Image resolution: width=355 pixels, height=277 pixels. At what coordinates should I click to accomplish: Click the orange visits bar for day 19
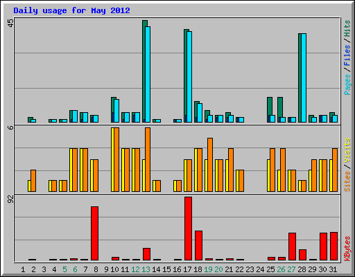(210, 165)
